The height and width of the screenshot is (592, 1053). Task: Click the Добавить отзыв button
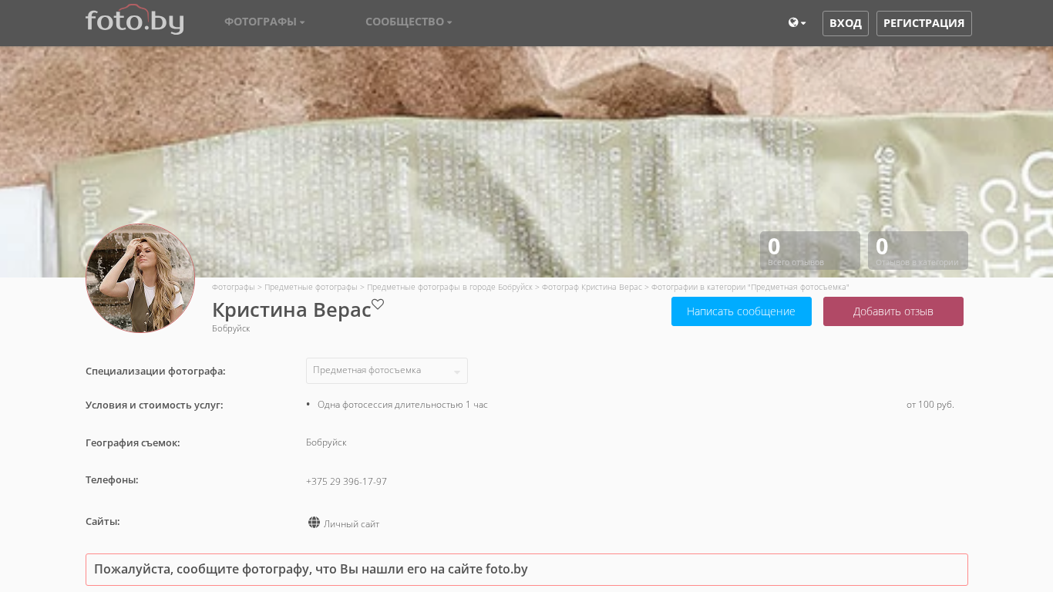tap(893, 311)
